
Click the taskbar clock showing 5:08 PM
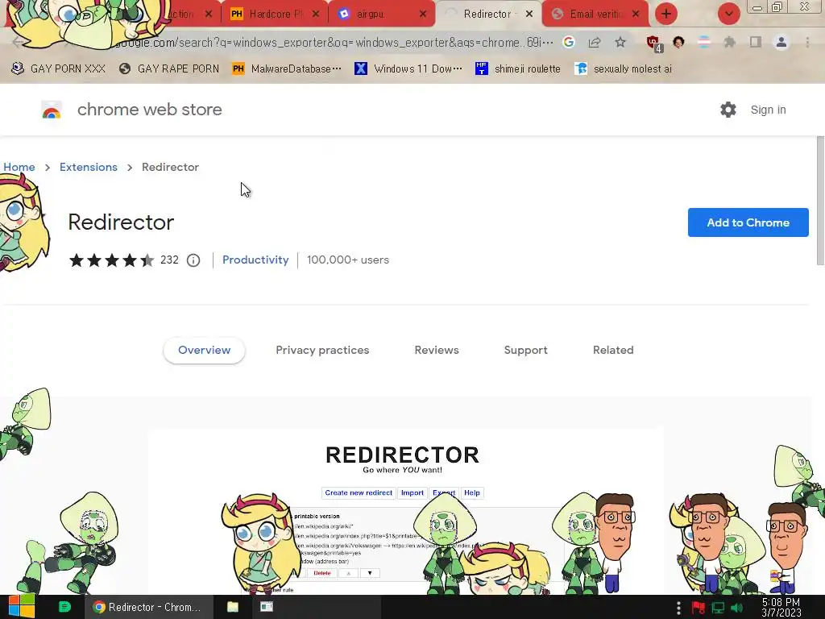click(781, 608)
